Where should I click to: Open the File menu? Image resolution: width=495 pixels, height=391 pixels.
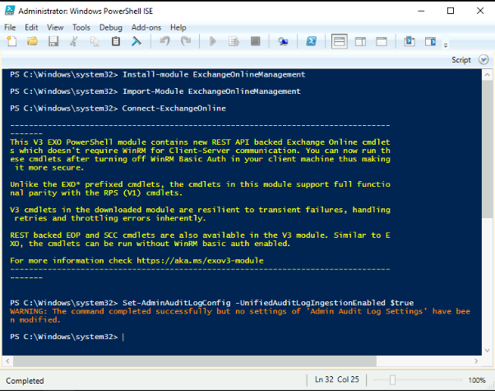point(10,27)
